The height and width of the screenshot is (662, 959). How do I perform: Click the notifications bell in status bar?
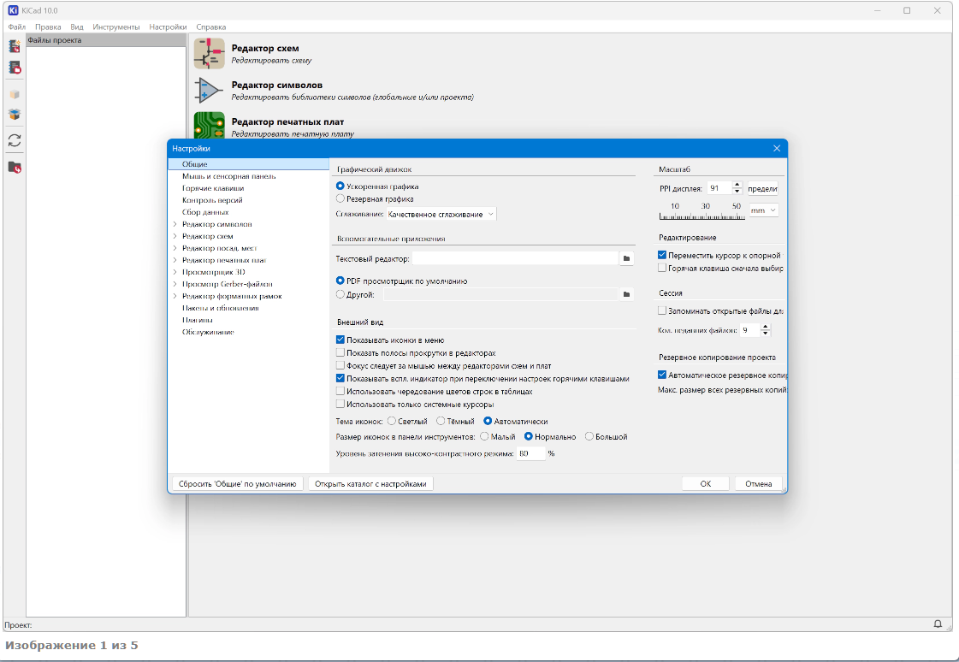click(x=938, y=624)
